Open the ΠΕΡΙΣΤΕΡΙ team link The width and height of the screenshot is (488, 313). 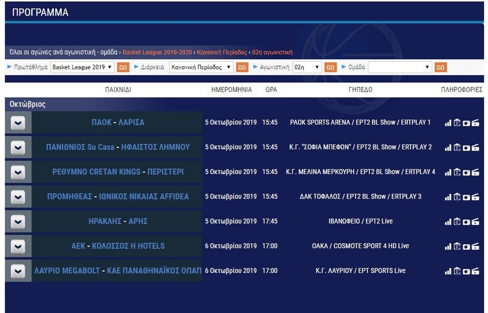[x=165, y=172]
